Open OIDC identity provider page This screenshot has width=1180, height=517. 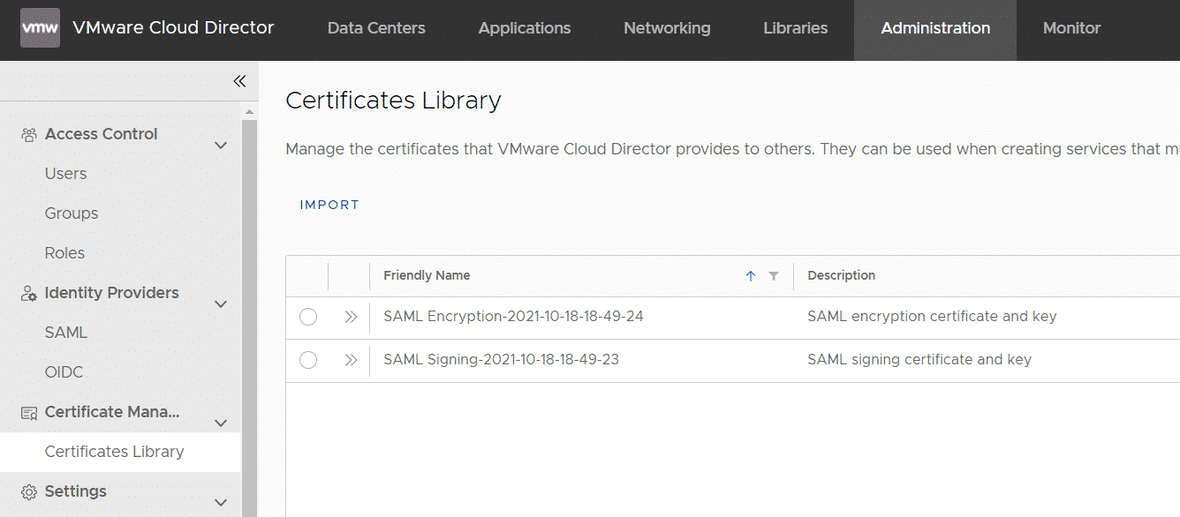(x=64, y=372)
